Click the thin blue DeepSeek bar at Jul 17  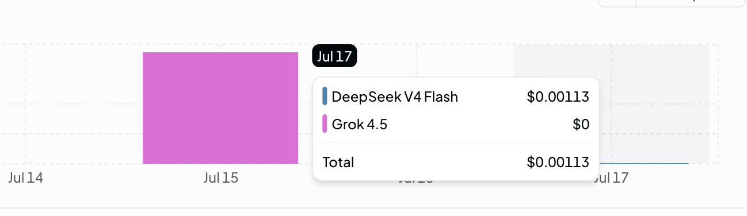click(643, 163)
